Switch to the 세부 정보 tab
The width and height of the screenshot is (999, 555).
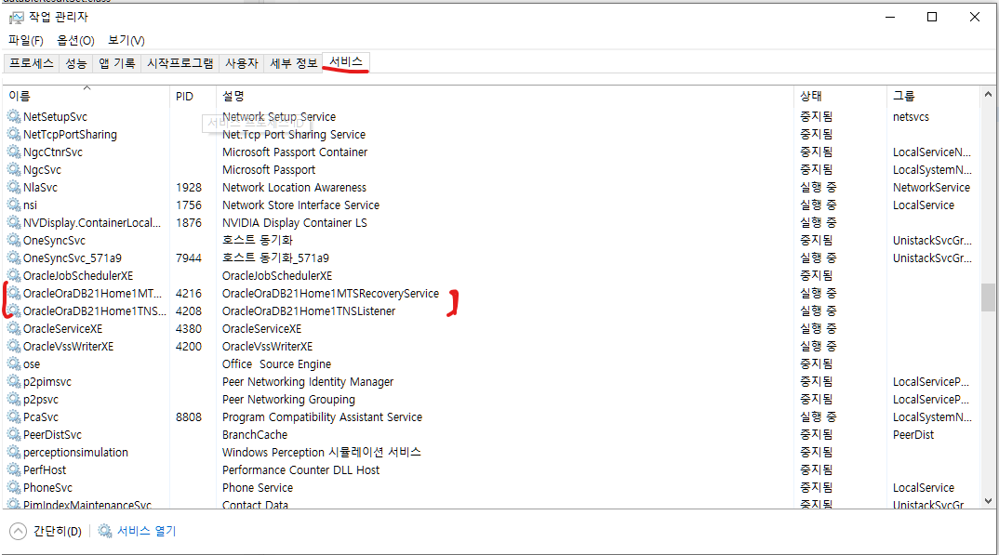click(x=293, y=63)
